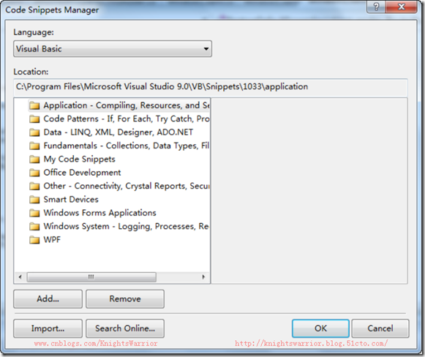Click the horizontal scrollbar left arrow
The height and width of the screenshot is (357, 425).
click(20, 277)
